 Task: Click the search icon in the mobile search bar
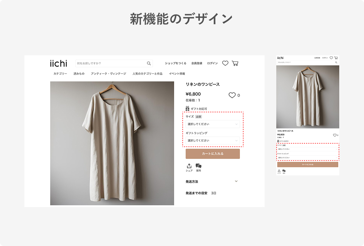point(337,62)
